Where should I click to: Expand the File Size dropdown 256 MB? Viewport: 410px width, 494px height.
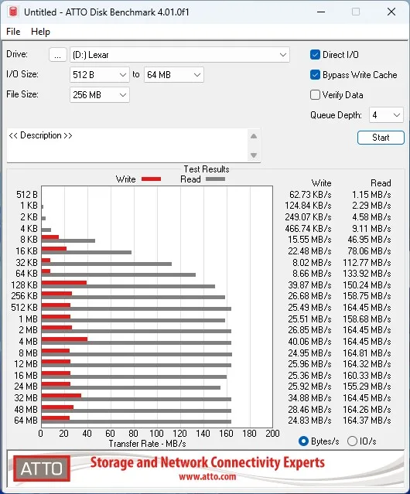click(100, 95)
